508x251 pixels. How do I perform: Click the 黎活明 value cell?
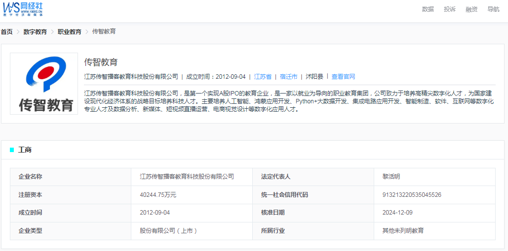point(435,177)
